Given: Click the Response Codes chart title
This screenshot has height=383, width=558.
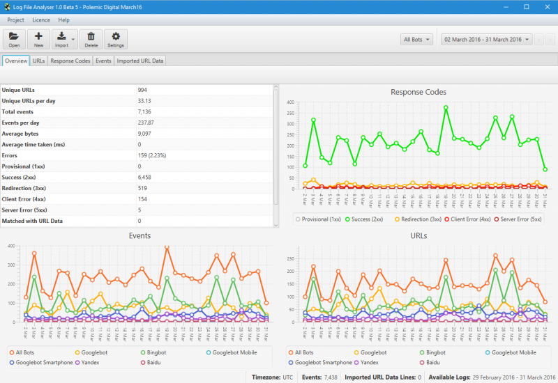Looking at the screenshot, I should [418, 92].
